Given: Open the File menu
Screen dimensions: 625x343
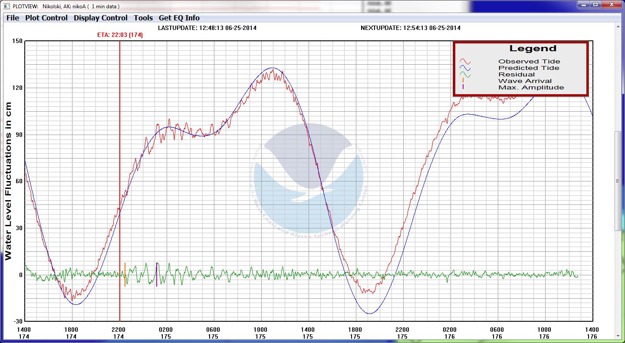Looking at the screenshot, I should coord(13,18).
